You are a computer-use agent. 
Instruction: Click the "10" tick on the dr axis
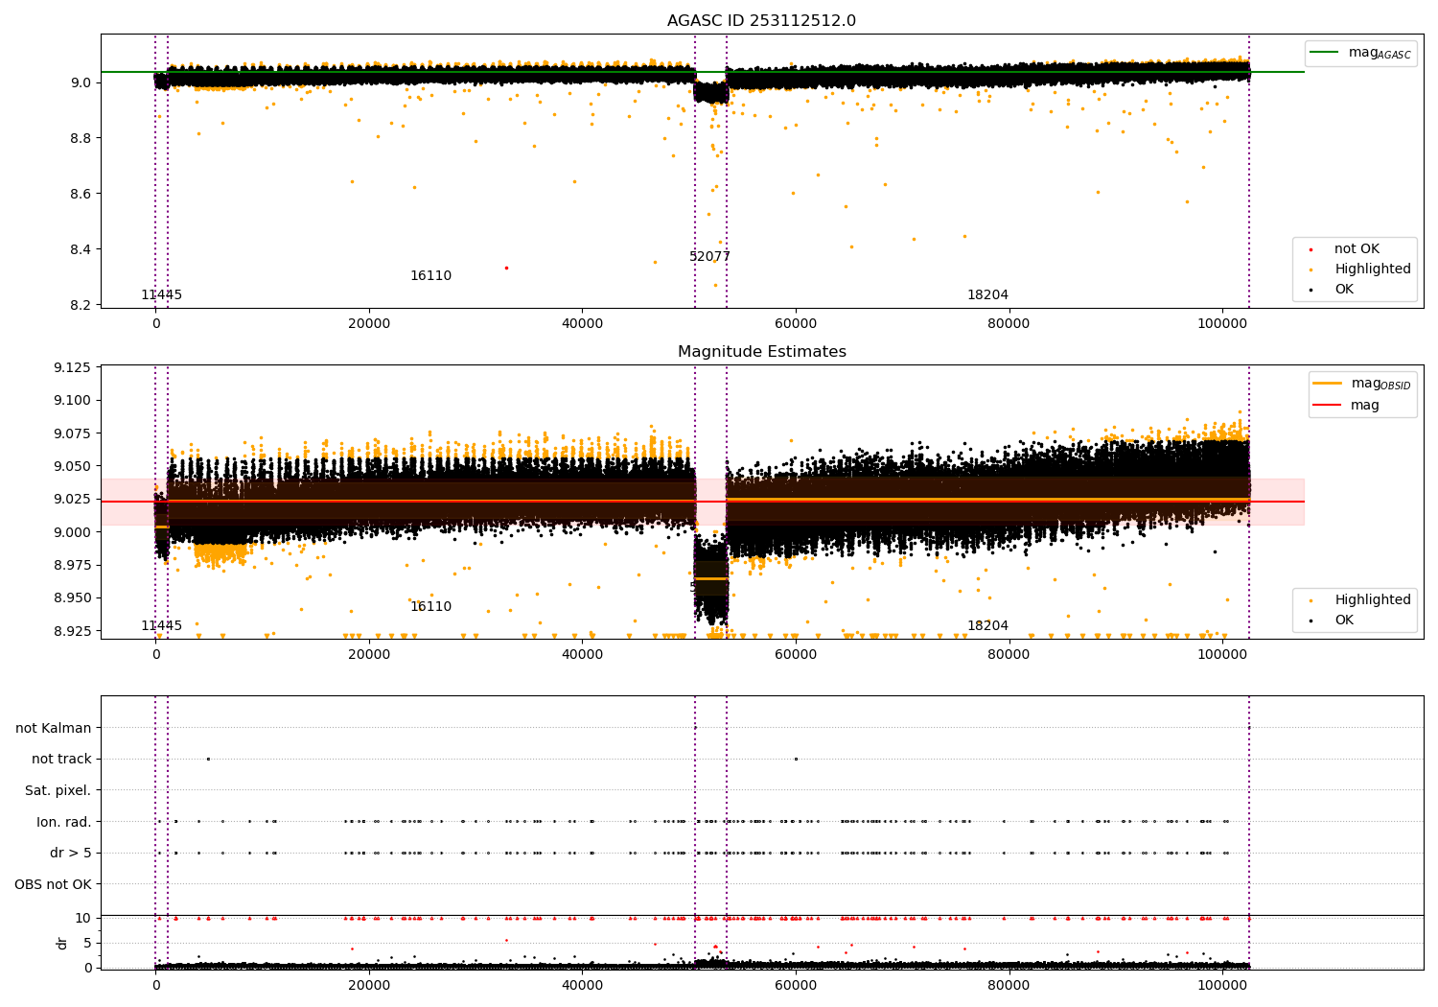click(x=83, y=919)
